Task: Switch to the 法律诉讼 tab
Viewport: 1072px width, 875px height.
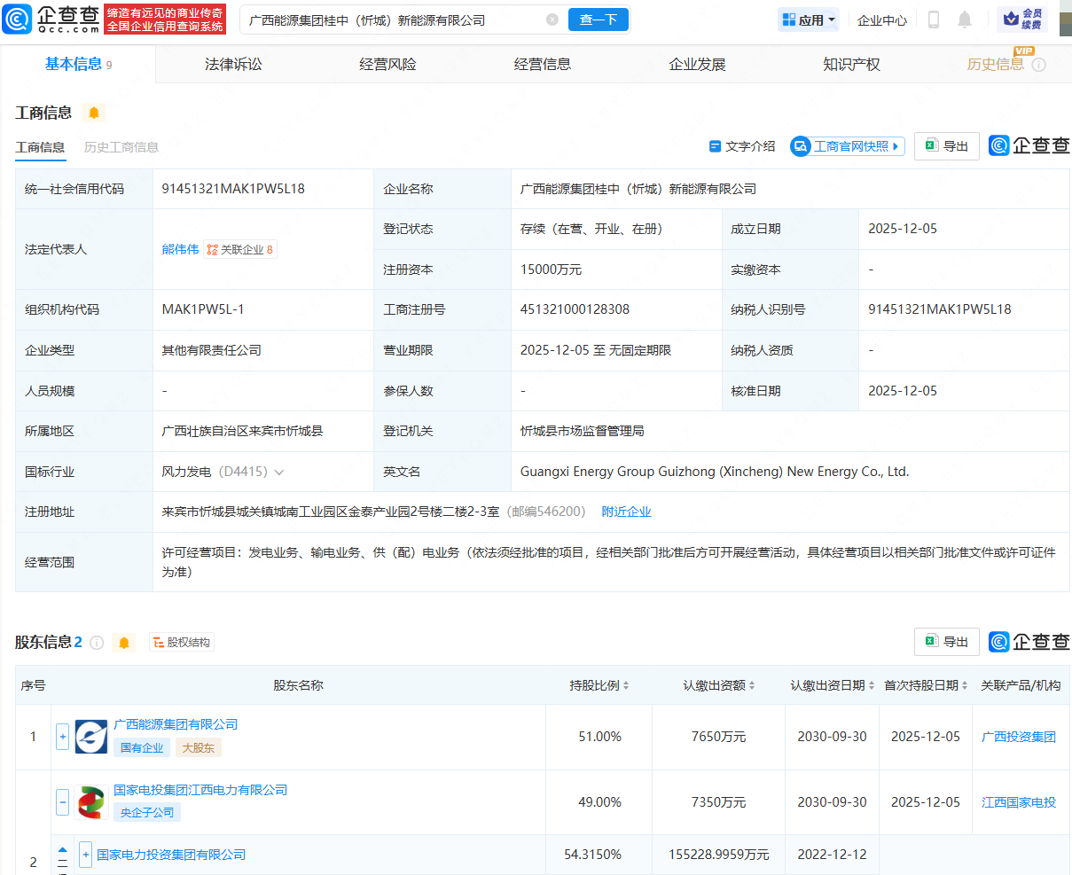Action: [x=233, y=64]
